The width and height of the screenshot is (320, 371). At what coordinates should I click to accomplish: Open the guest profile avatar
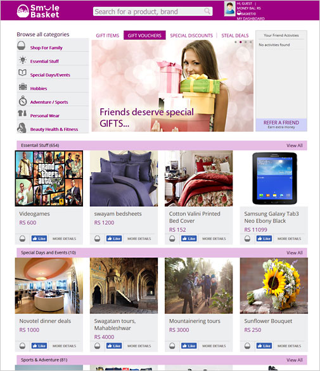click(x=229, y=9)
